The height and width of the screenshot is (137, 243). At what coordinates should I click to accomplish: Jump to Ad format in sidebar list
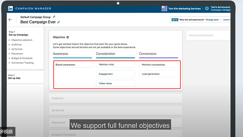[17, 49]
